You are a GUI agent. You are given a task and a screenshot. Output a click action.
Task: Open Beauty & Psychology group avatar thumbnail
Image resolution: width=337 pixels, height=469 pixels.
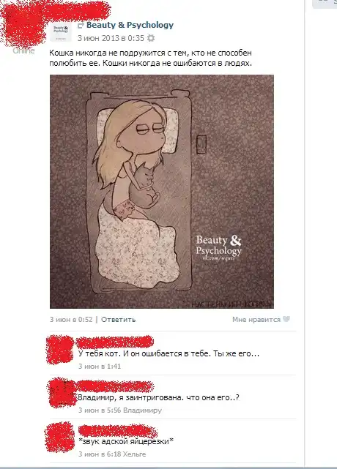(x=61, y=31)
